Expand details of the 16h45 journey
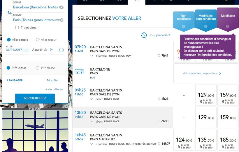 (92, 144)
